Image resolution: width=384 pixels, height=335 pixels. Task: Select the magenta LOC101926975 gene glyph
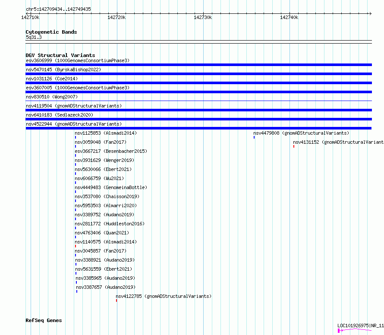pyautogui.click(x=355, y=330)
